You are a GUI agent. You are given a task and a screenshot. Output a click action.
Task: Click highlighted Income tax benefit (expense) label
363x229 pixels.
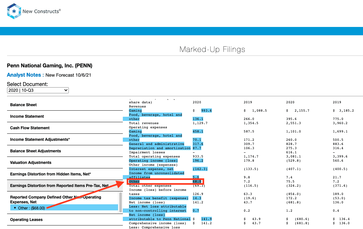point(159,198)
